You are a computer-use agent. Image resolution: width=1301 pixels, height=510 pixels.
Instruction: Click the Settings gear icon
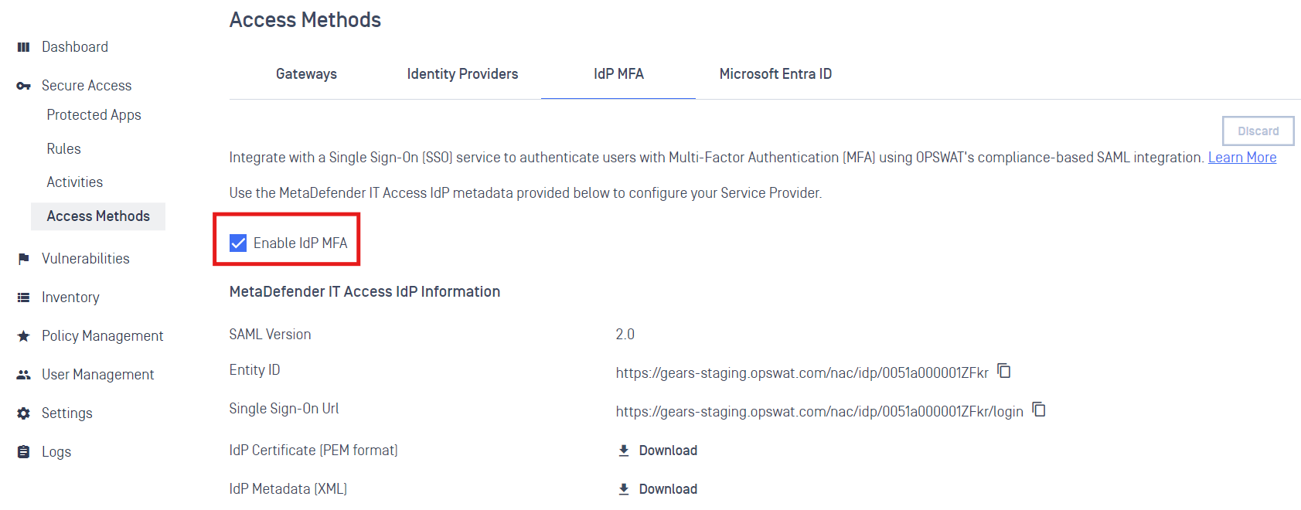tap(23, 413)
